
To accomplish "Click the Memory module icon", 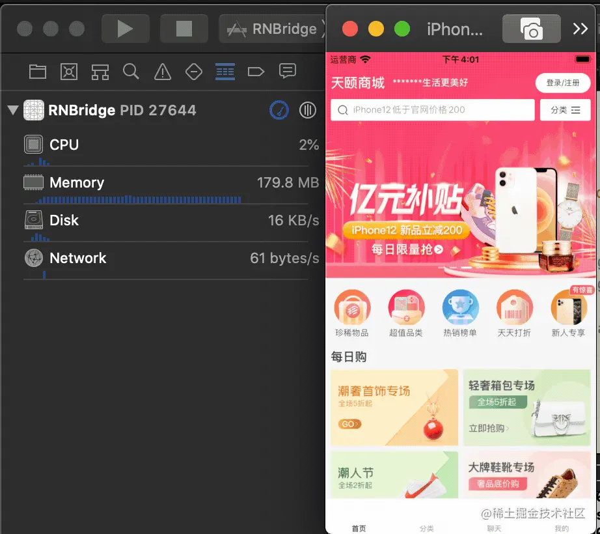I will point(33,182).
